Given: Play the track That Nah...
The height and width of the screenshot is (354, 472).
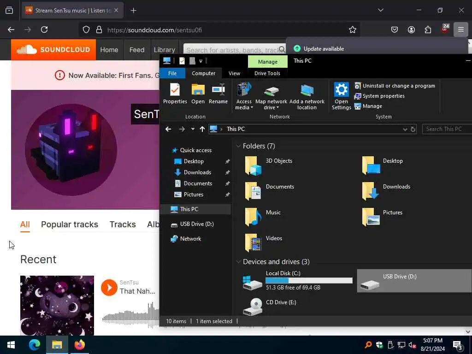Looking at the screenshot, I should point(109,288).
